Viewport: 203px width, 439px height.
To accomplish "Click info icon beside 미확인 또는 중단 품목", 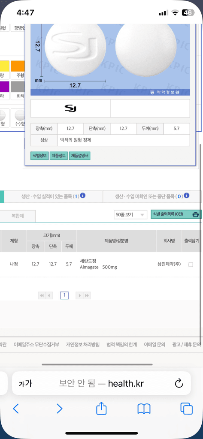I will (x=187, y=195).
